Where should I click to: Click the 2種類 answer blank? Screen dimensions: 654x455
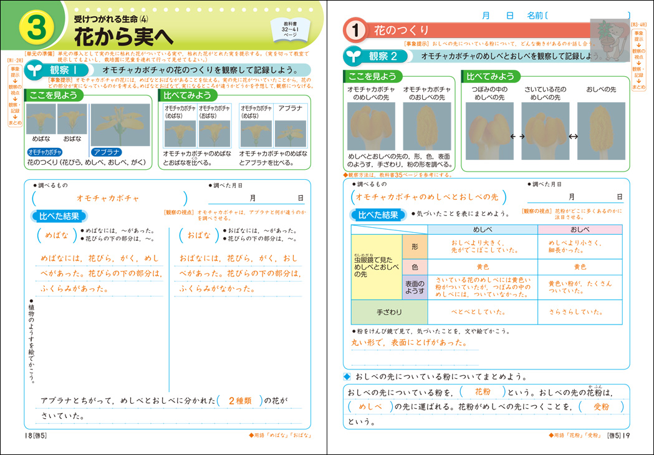click(240, 401)
